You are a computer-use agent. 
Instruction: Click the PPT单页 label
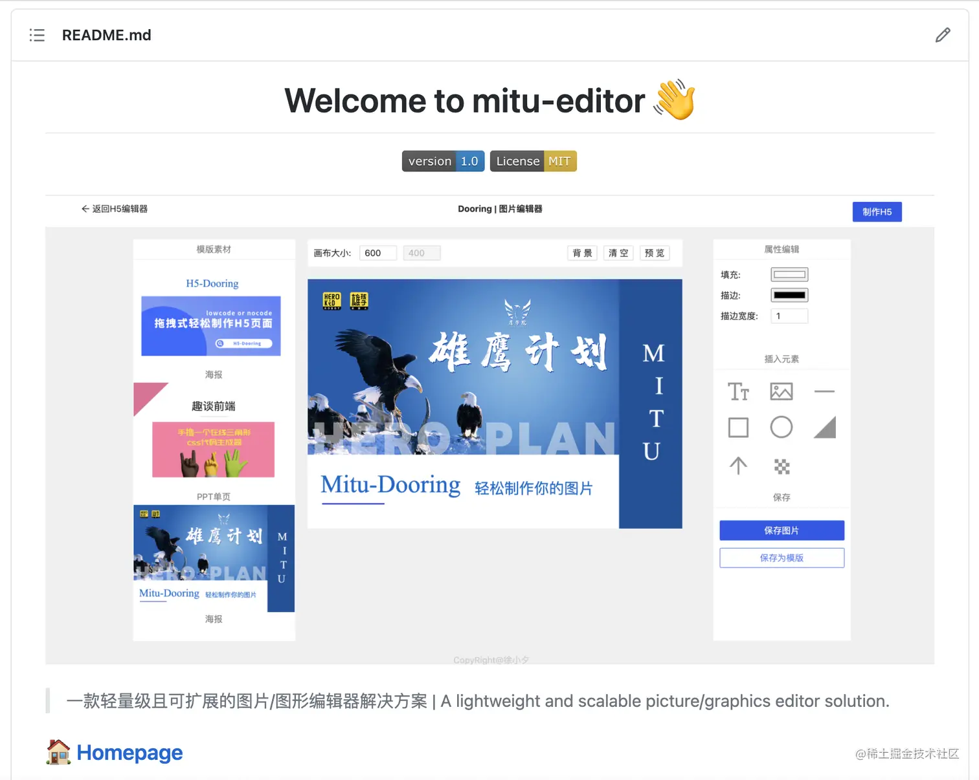click(x=214, y=497)
